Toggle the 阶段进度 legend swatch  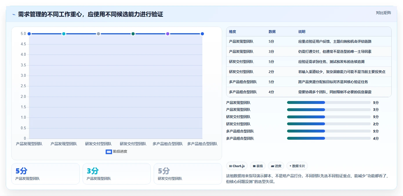(109, 152)
